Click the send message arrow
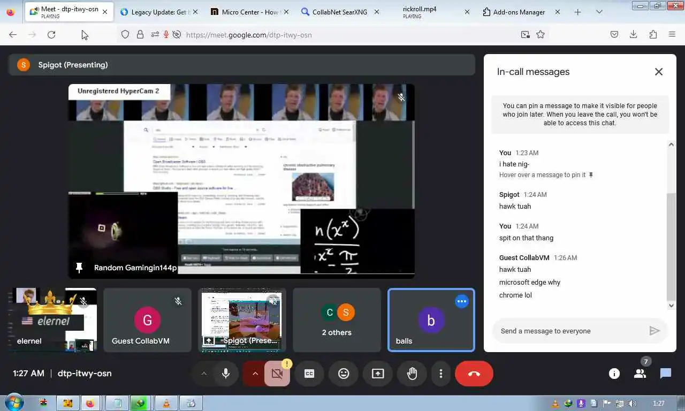The width and height of the screenshot is (685, 411). click(654, 331)
